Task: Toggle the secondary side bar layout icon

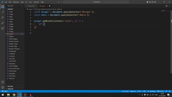Action: (153, 2)
